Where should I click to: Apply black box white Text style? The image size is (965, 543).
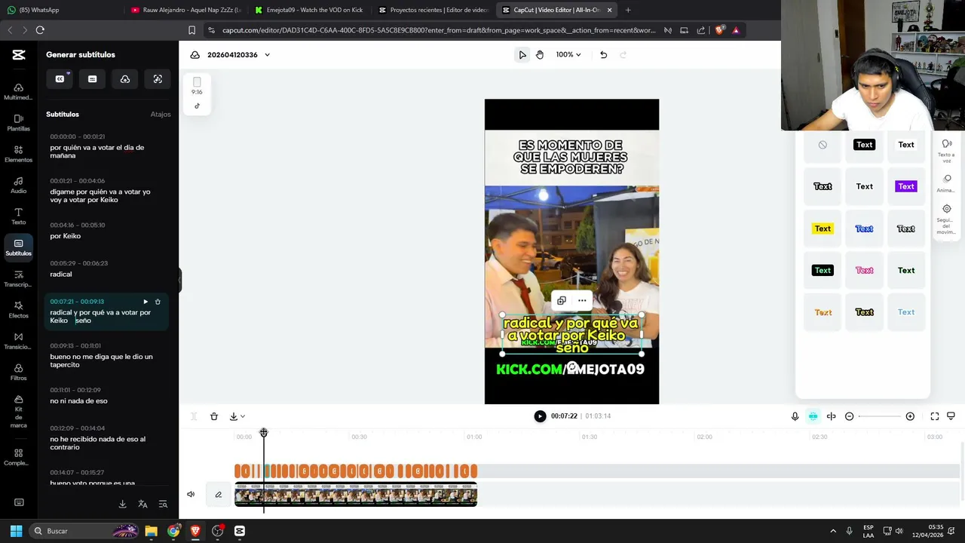(864, 145)
